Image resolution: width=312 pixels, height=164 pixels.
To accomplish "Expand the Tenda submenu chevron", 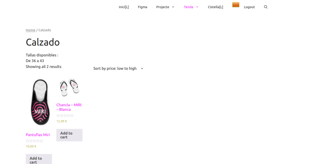I will click(197, 7).
